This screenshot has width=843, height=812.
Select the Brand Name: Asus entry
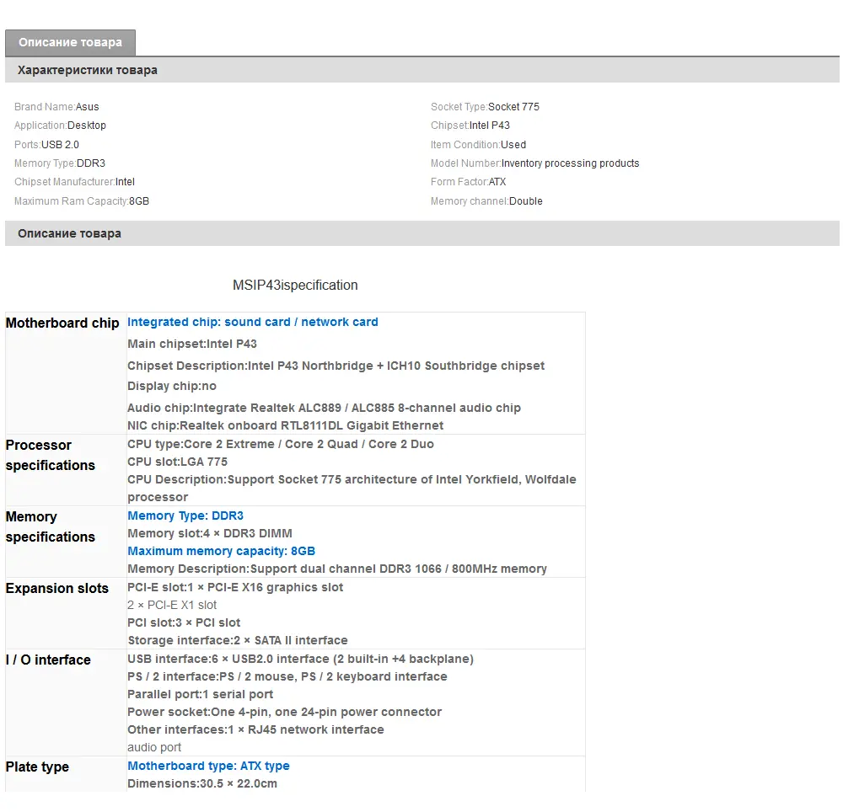tap(56, 107)
